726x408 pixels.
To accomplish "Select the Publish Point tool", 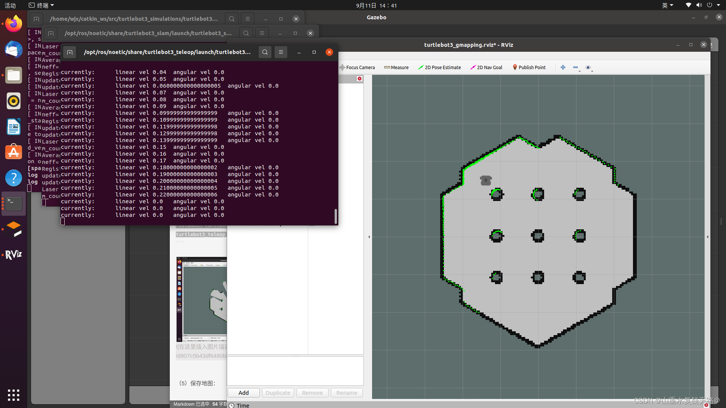I will pos(529,67).
